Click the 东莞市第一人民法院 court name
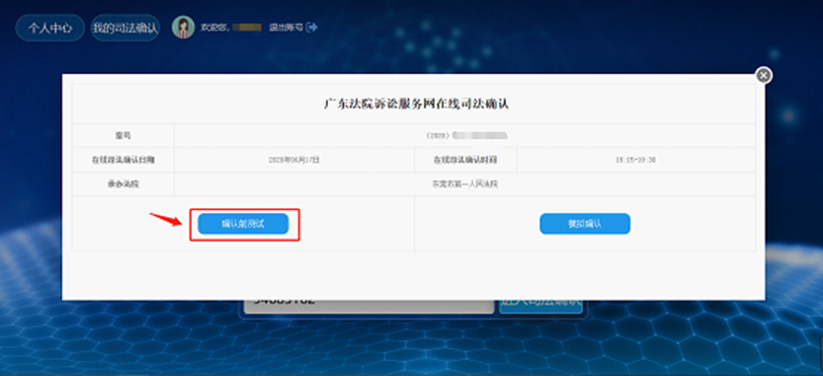This screenshot has width=823, height=376. point(465,185)
